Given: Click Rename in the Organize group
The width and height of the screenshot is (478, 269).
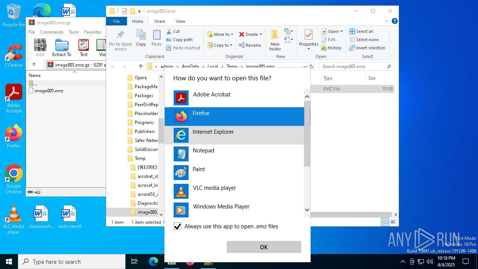Looking at the screenshot, I should 250,45.
